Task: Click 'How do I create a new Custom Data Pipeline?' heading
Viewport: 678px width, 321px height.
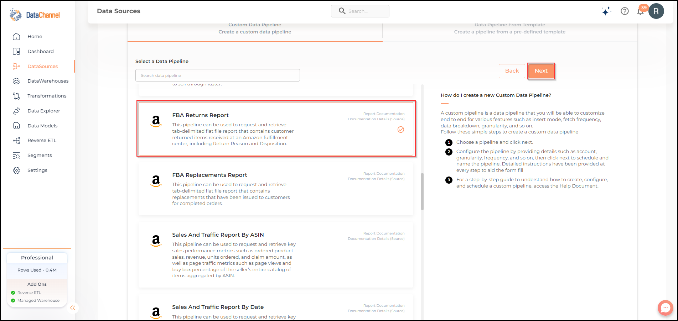Action: [x=496, y=95]
